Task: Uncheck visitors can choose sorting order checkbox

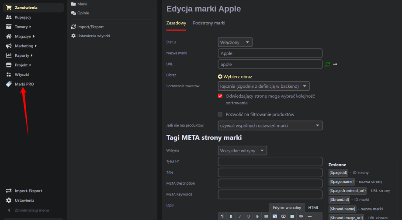Action: click(220, 96)
